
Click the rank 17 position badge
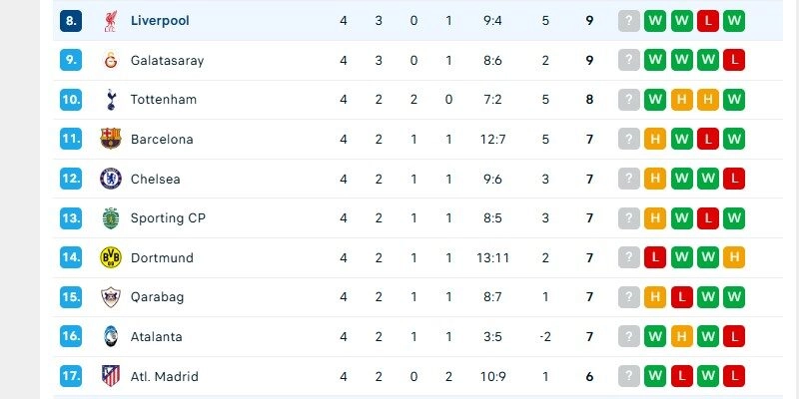click(x=71, y=376)
